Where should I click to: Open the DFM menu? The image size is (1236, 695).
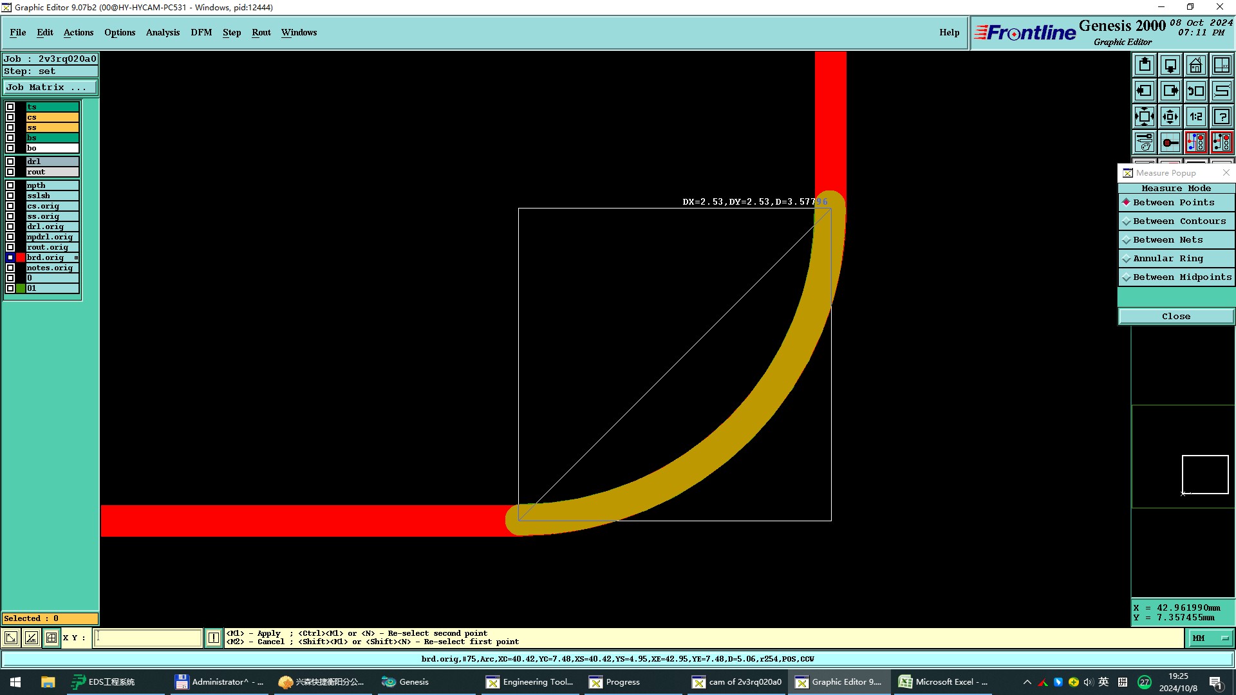201,32
